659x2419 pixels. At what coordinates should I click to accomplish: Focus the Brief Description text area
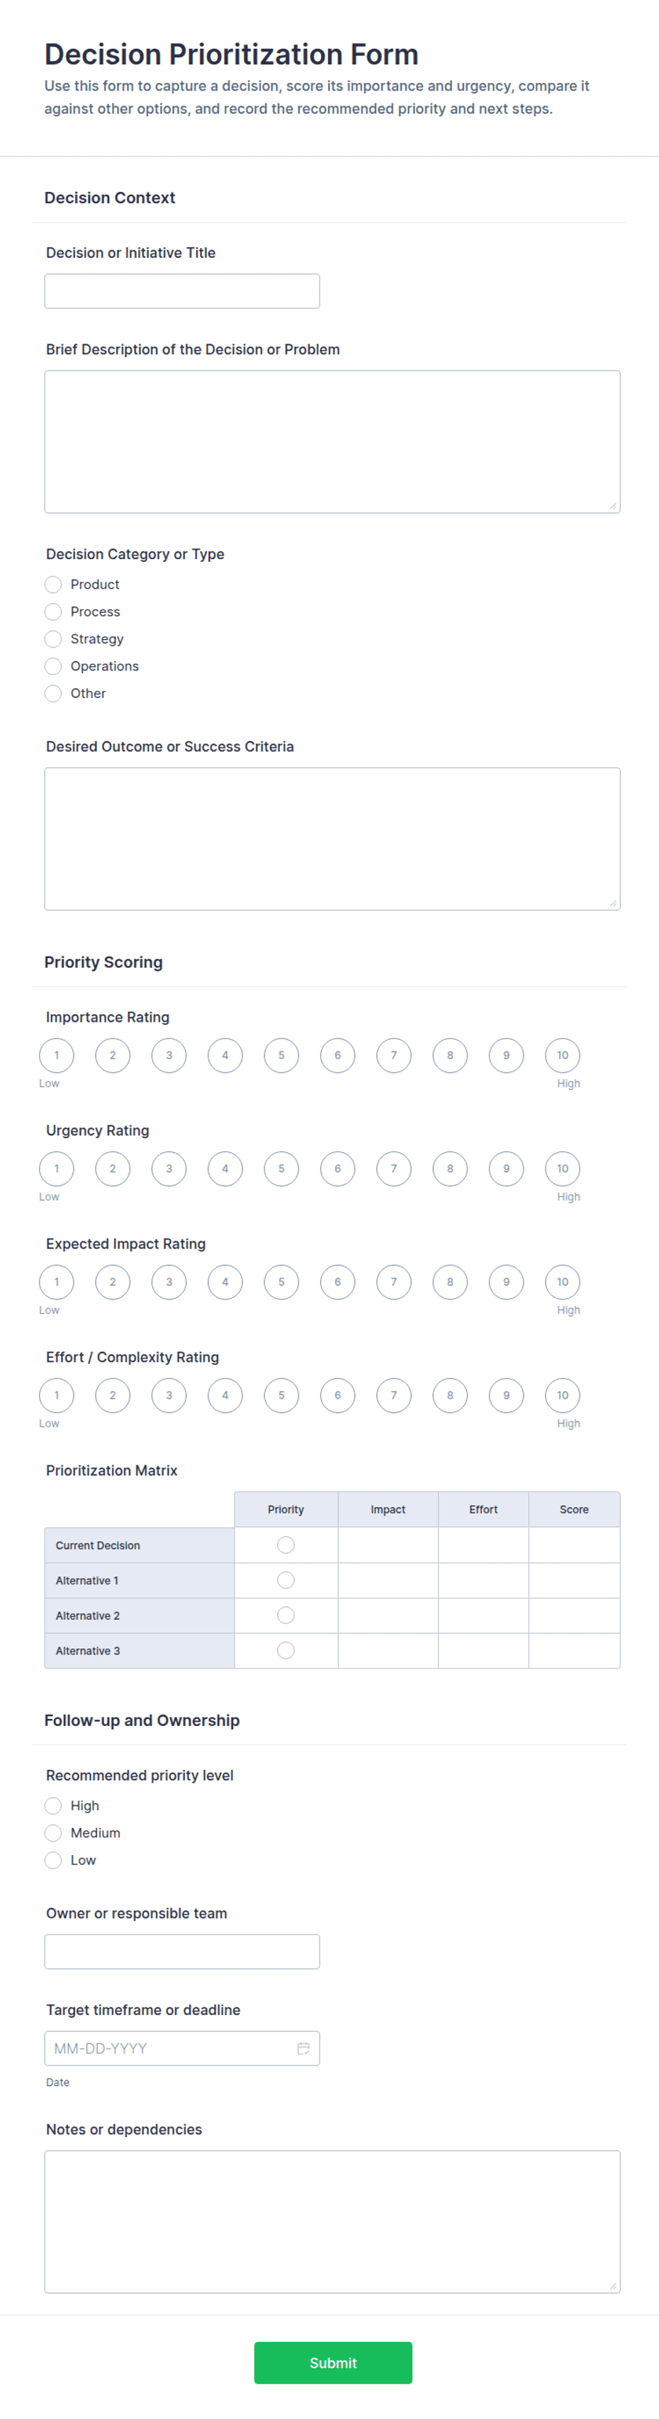[x=332, y=441]
